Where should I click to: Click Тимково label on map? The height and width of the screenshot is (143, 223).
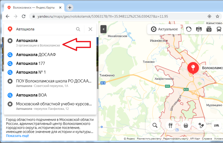pos(149,62)
